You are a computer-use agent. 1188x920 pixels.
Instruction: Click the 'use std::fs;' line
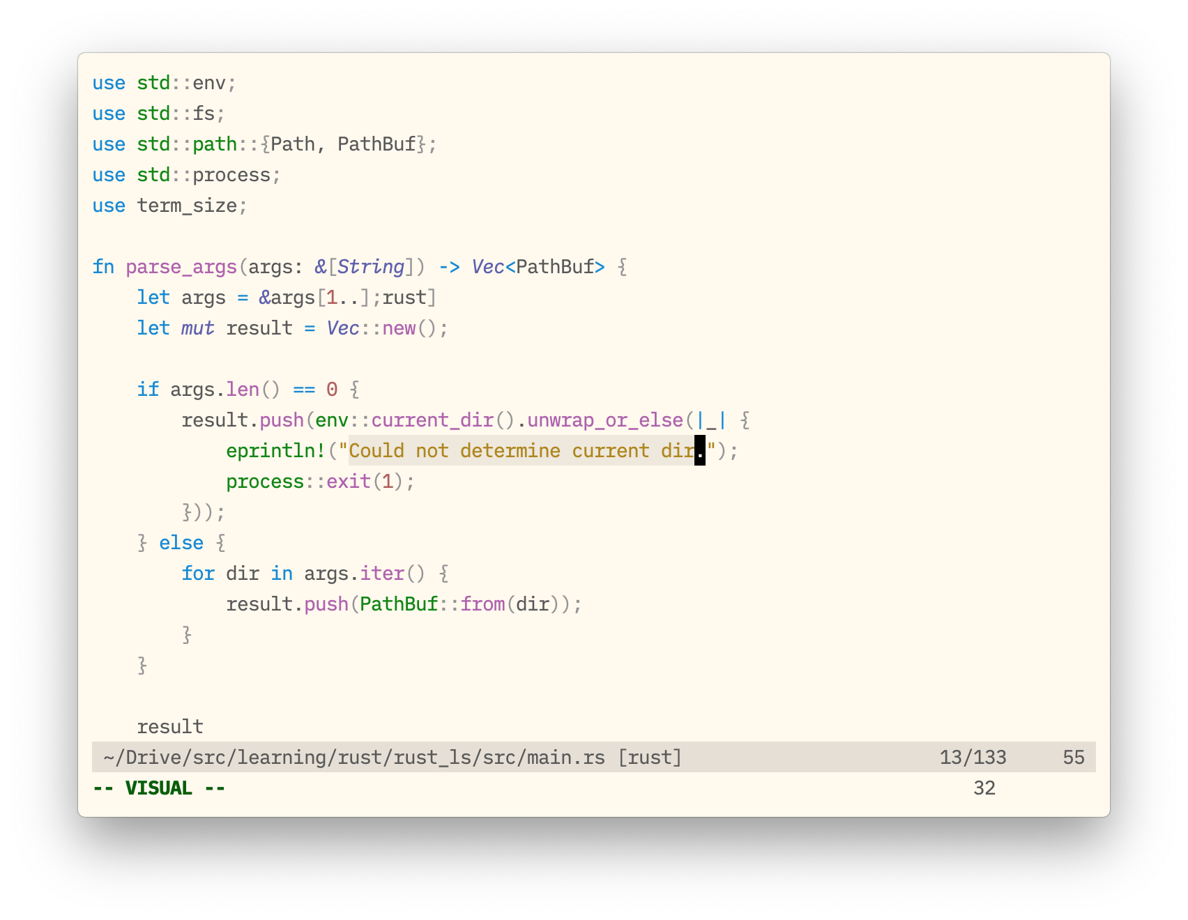pos(159,114)
